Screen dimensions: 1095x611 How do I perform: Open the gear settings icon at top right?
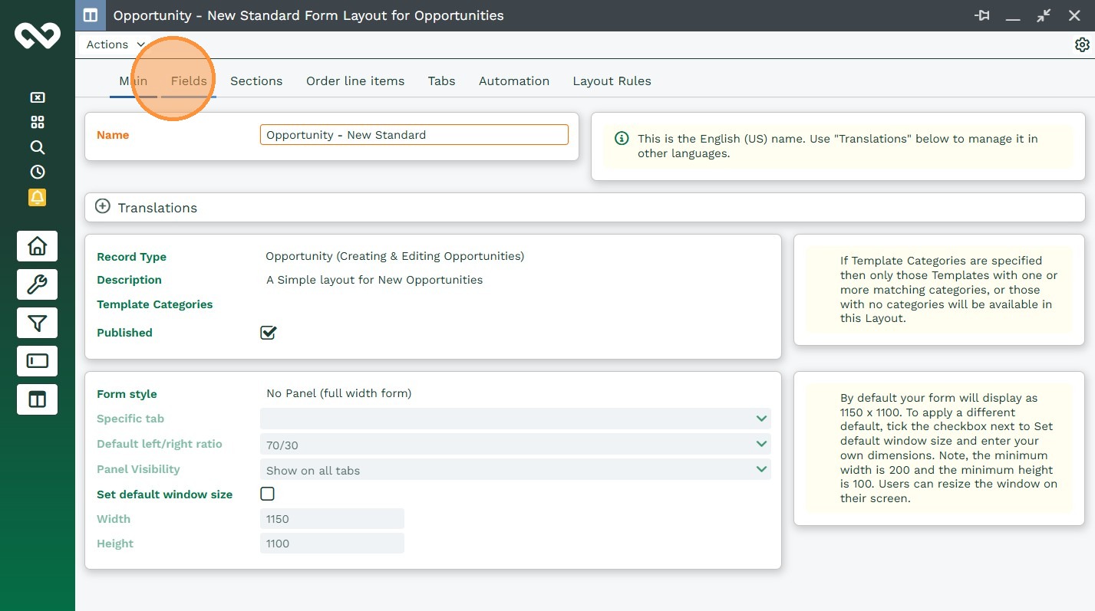coord(1082,44)
